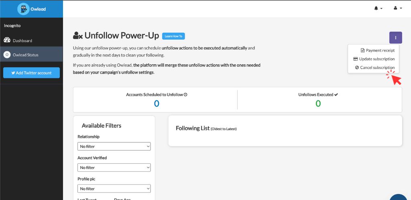Click the Learn How To button
The width and height of the screenshot is (411, 200).
(173, 36)
